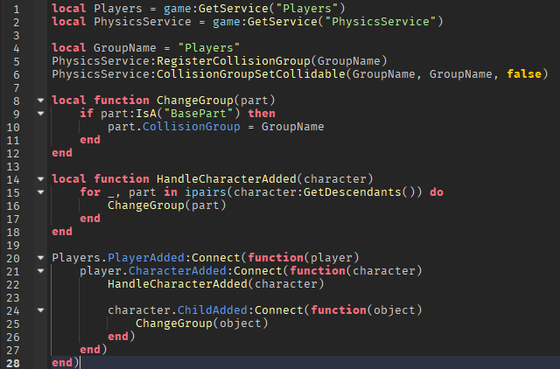Image resolution: width=560 pixels, height=369 pixels.
Task: Collapse the ChangeGroup function fold arrow
Action: pyautogui.click(x=41, y=101)
